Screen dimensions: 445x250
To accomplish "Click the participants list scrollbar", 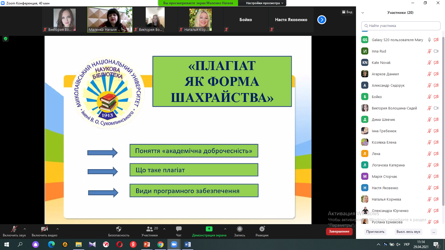I will pyautogui.click(x=443, y=111).
